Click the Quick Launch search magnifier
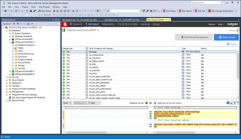The width and height of the screenshot is (241, 139). pyautogui.click(x=222, y=2)
